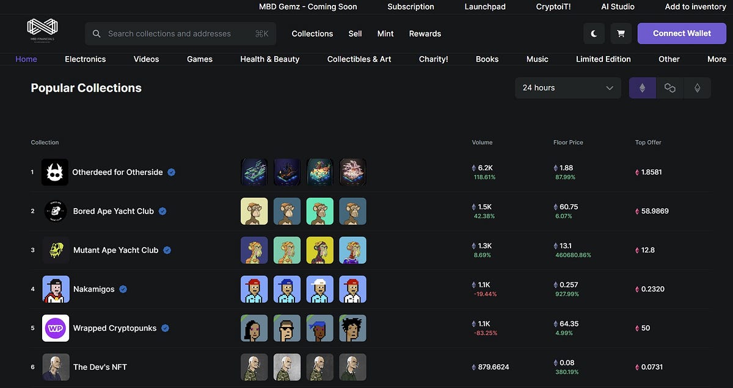
Task: Click verified badge next to Otherdeed
Action: click(x=172, y=172)
